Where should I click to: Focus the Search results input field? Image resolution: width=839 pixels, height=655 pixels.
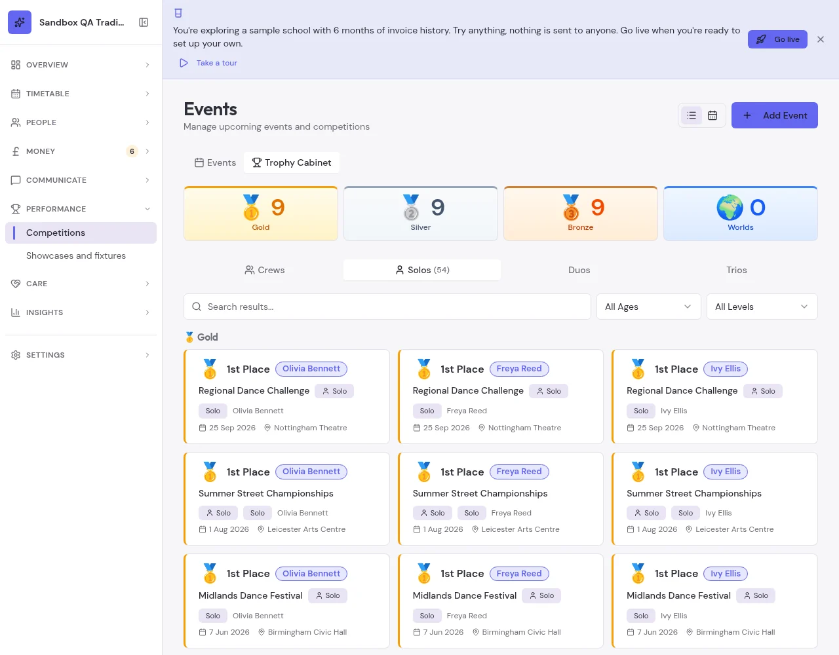(387, 307)
